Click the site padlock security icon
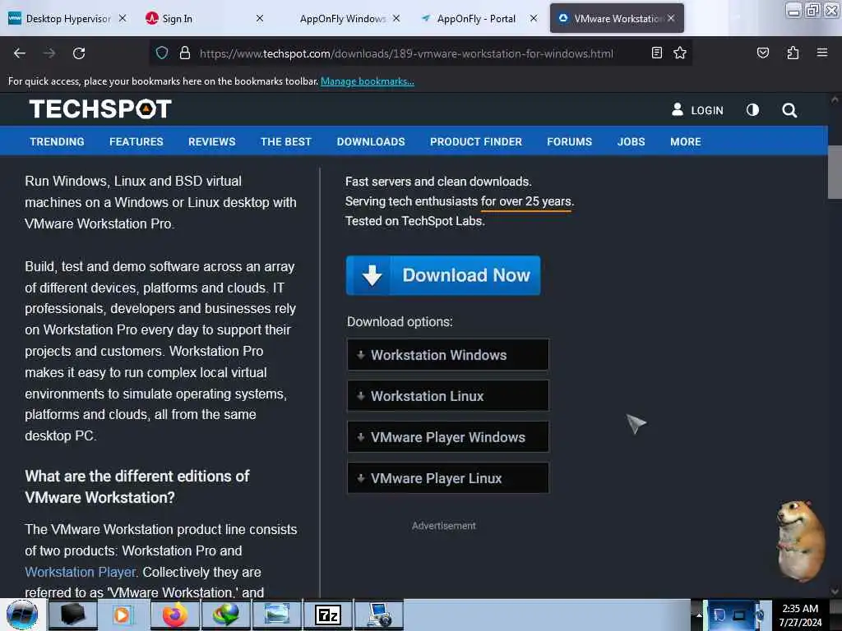Viewport: 842px width, 631px height. 185,53
